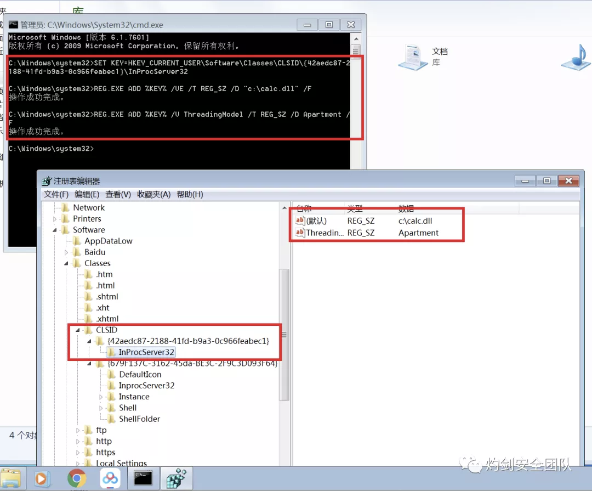The width and height of the screenshot is (592, 491).
Task: Select the ShellFolder key
Action: 139,419
